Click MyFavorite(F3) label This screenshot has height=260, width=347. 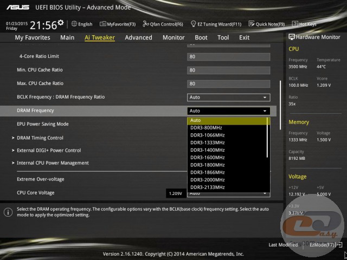121,24
